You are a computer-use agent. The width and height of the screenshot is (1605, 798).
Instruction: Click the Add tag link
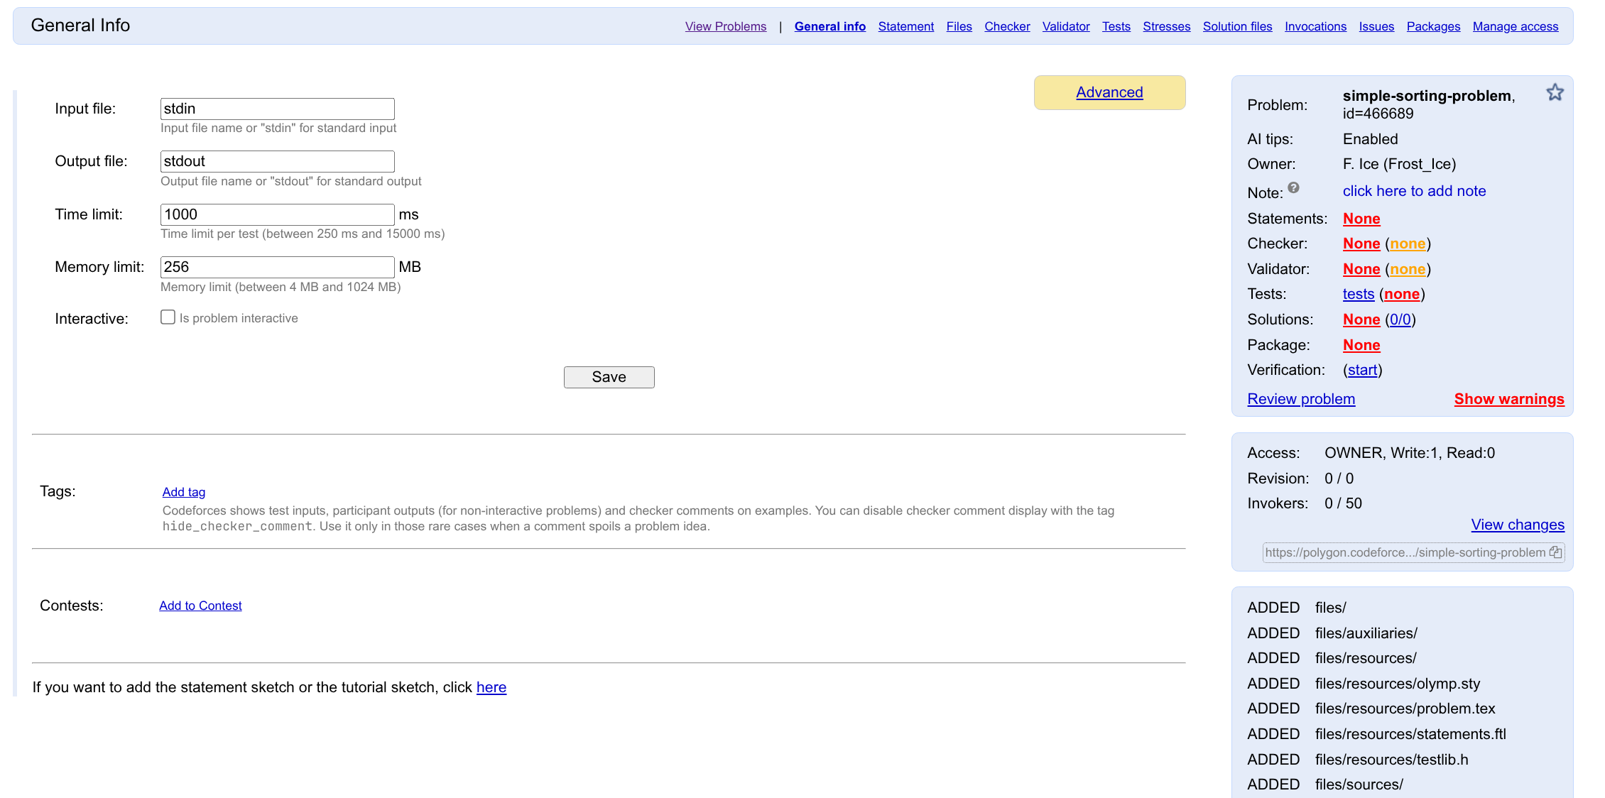click(183, 492)
